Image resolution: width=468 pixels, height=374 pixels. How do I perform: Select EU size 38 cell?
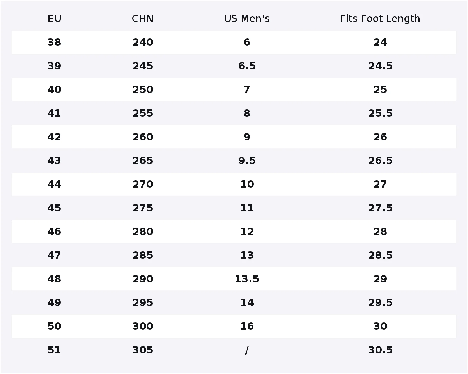(54, 42)
